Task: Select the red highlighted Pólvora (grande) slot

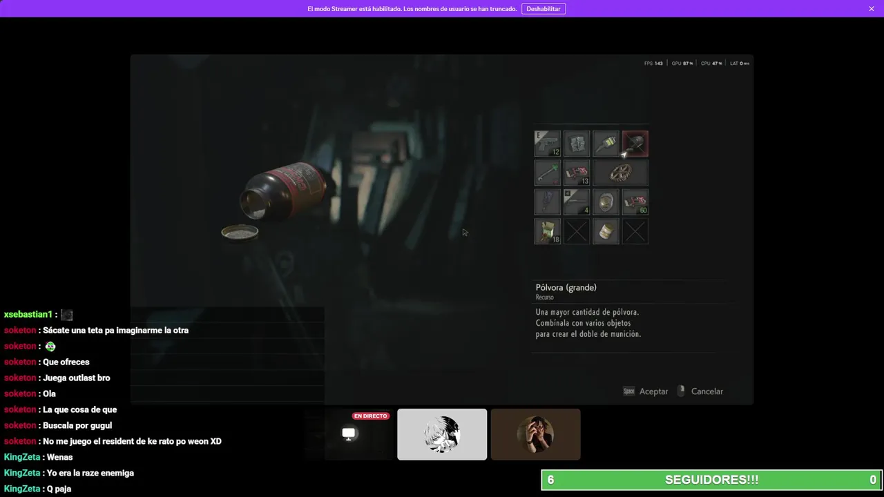Action: [635, 144]
